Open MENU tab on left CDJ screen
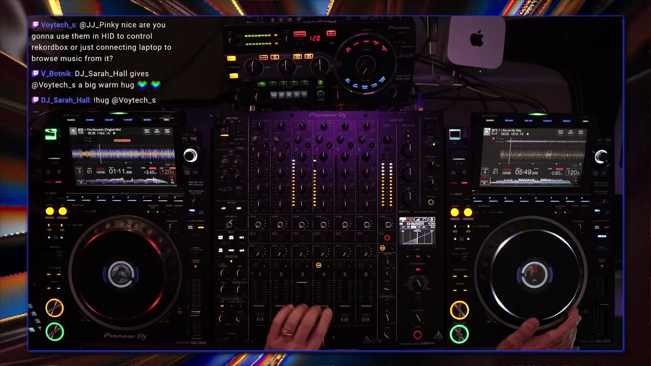This screenshot has height=366, width=651. 166,120
